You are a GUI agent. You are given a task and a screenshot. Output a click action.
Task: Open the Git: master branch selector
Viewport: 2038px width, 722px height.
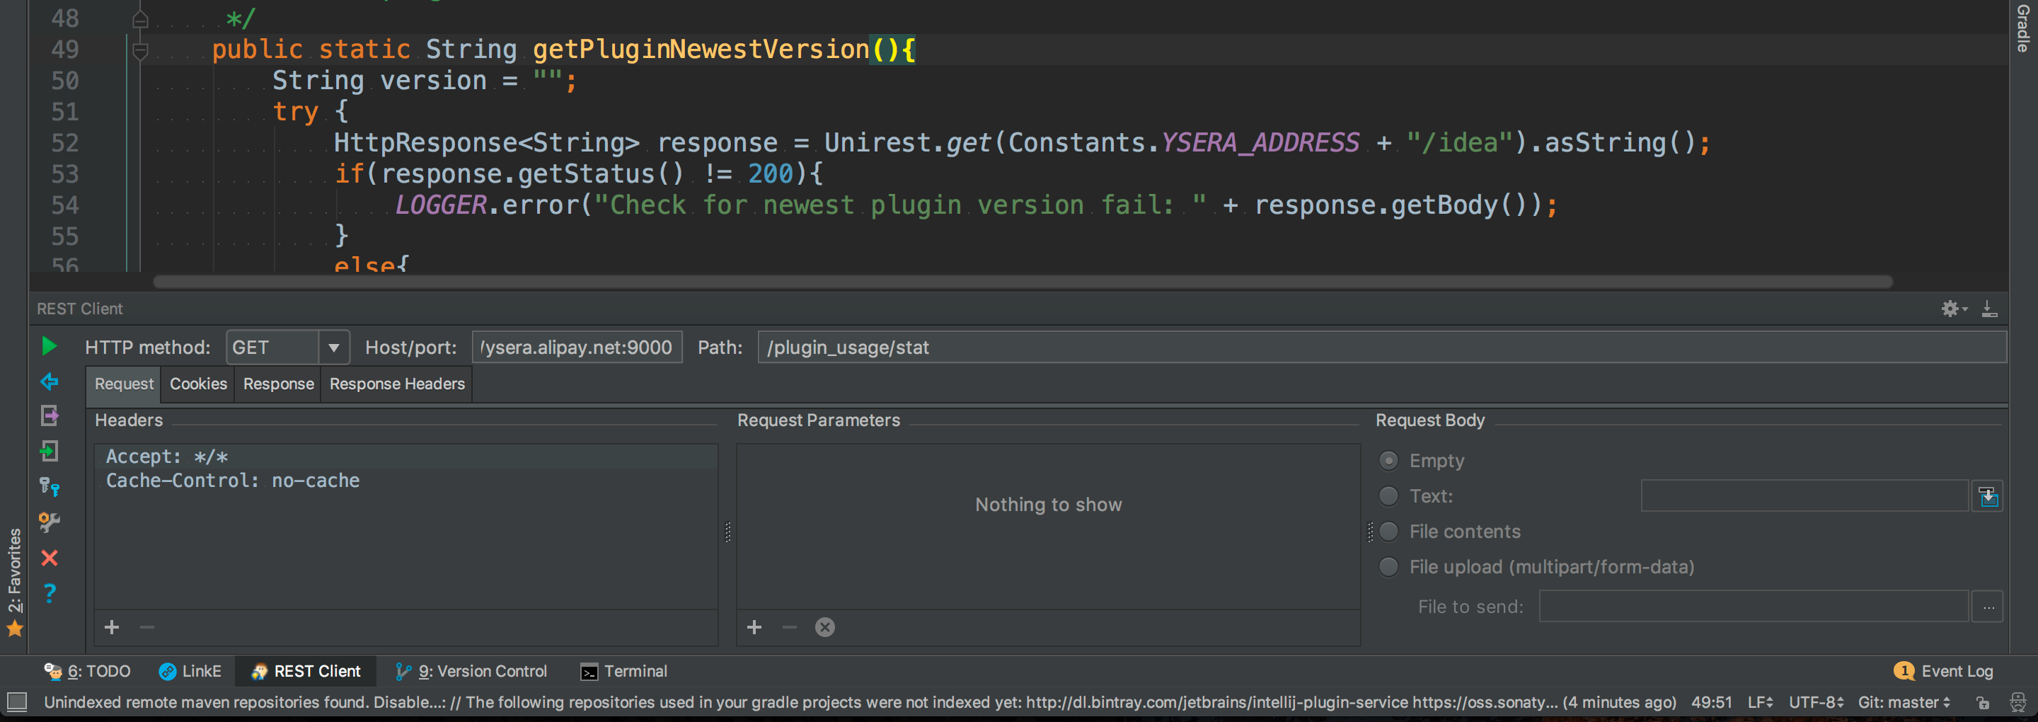pyautogui.click(x=1904, y=702)
